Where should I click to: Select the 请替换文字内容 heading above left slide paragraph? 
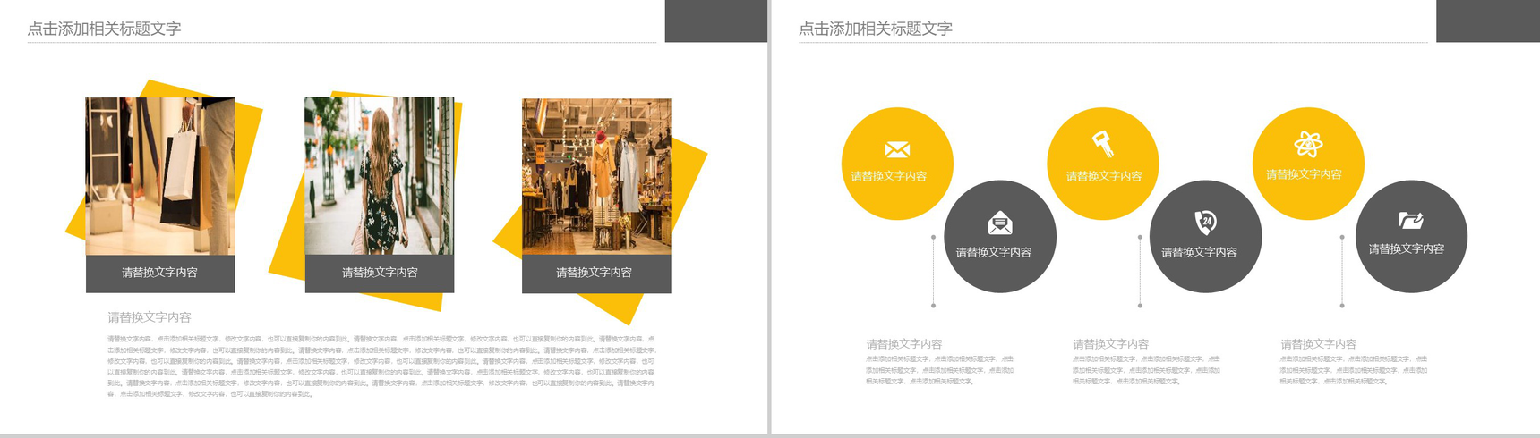click(150, 317)
